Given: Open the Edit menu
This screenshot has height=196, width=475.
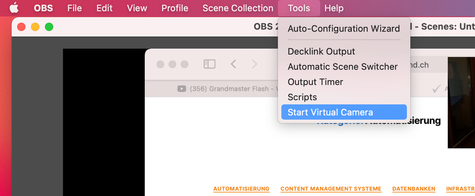Looking at the screenshot, I should click(x=104, y=8).
